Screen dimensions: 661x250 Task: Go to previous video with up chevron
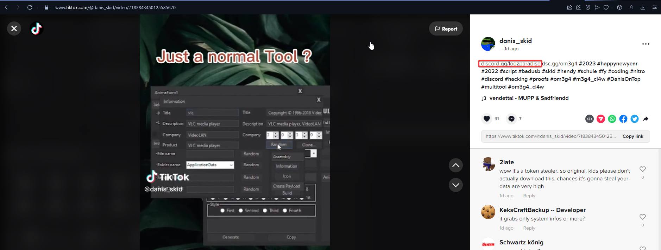(x=455, y=165)
